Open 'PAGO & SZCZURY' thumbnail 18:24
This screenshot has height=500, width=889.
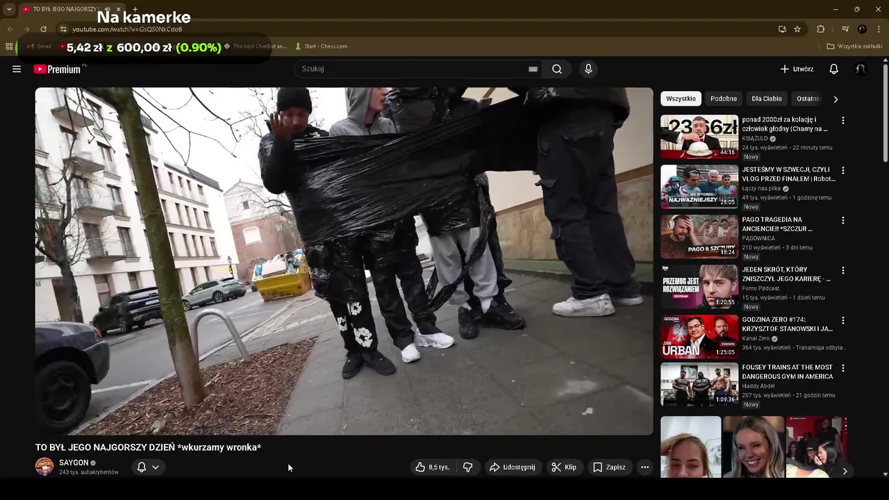pyautogui.click(x=699, y=237)
